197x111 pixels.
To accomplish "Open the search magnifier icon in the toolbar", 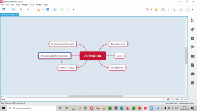I will (174, 10).
